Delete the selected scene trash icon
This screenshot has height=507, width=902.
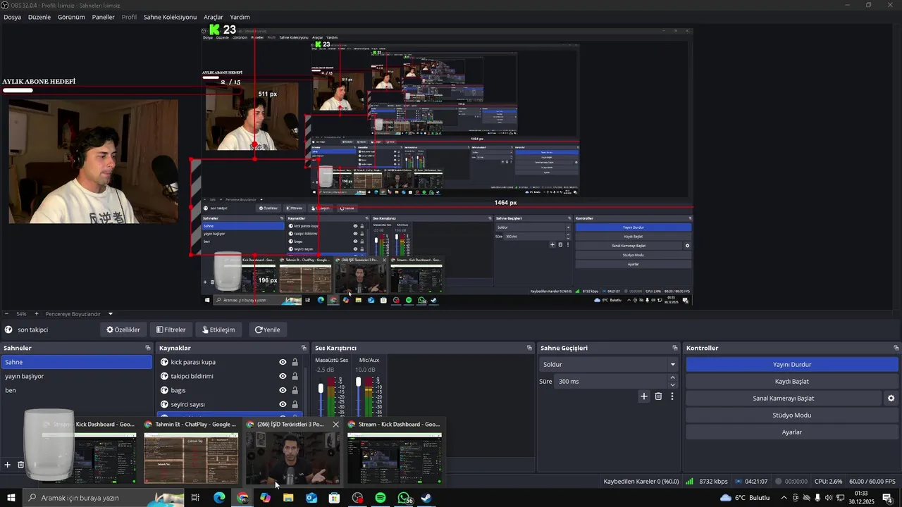click(x=20, y=465)
